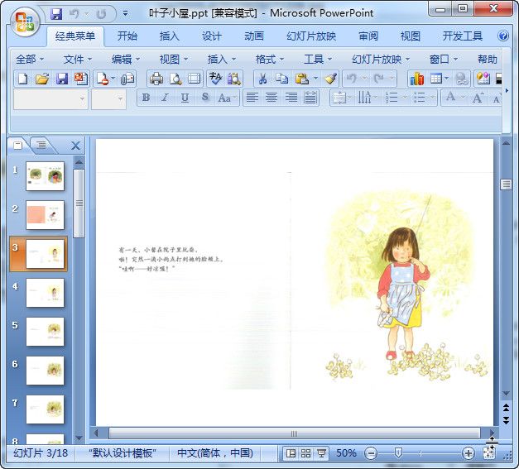Click horizontal scrollbar below the slide

[294, 433]
